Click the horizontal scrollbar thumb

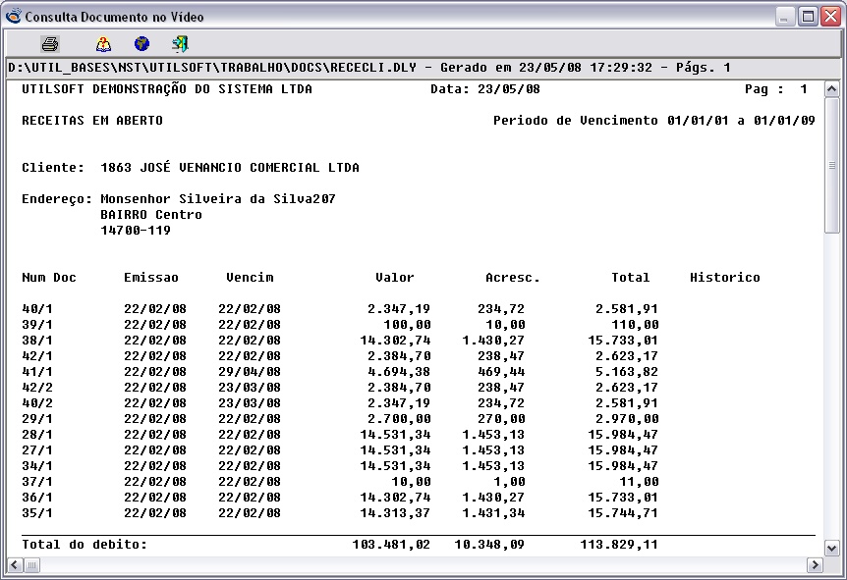click(x=31, y=565)
